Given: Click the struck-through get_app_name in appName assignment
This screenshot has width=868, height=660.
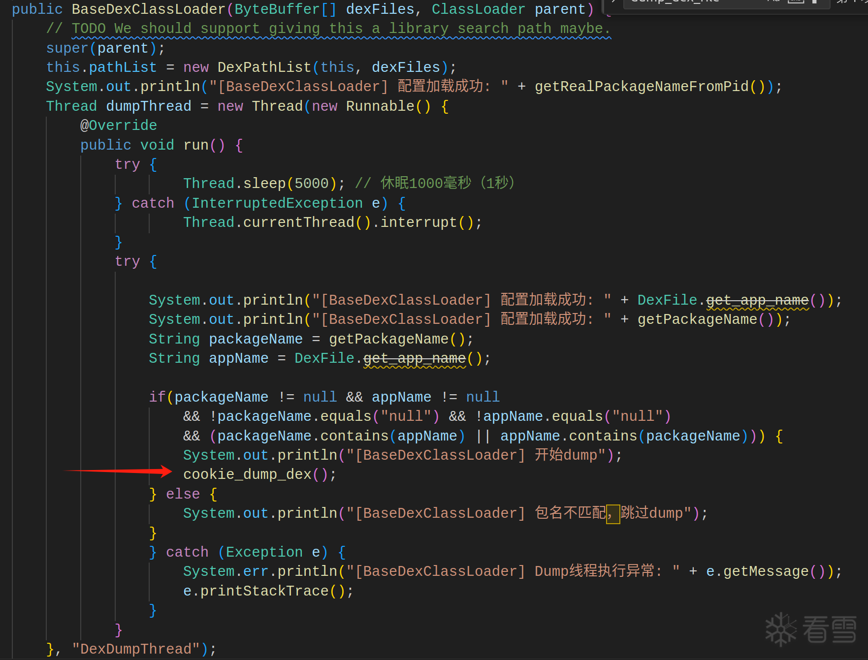Looking at the screenshot, I should pos(415,358).
